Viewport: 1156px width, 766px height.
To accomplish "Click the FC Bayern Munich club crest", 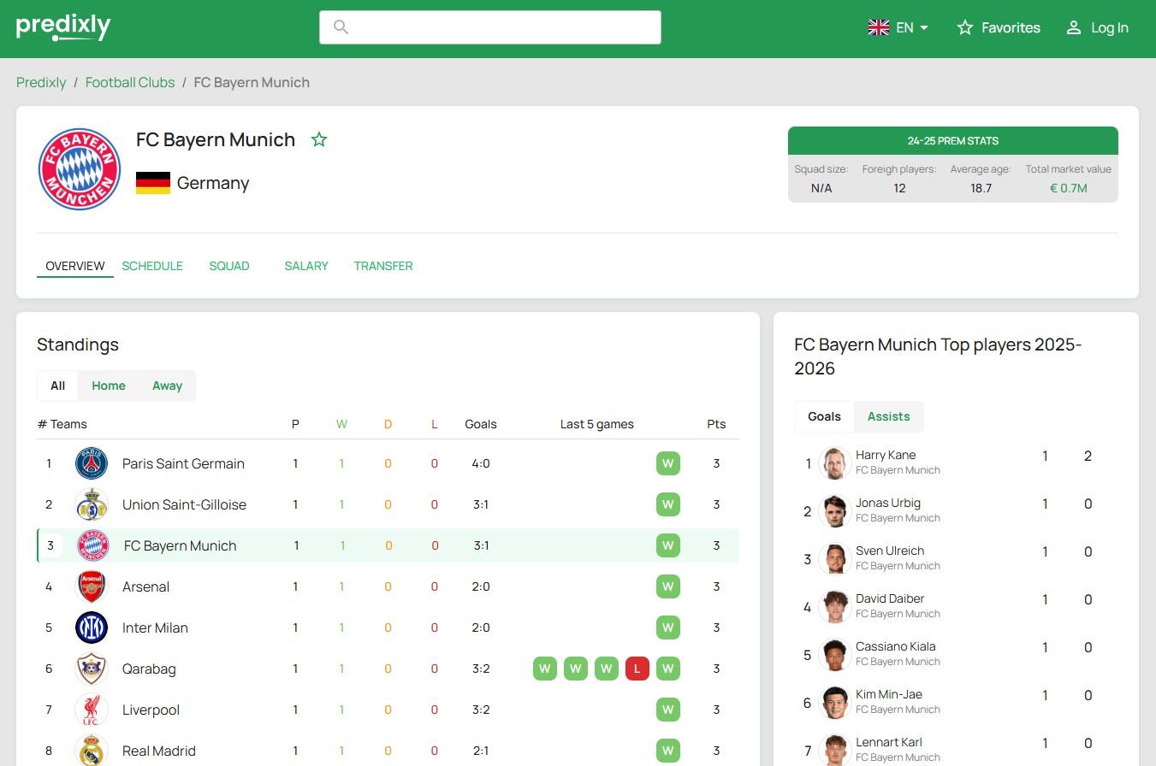I will (80, 169).
